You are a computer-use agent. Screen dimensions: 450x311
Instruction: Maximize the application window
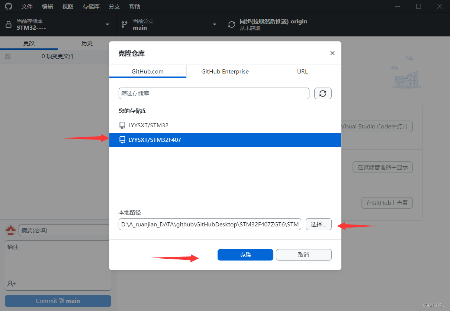pos(418,6)
